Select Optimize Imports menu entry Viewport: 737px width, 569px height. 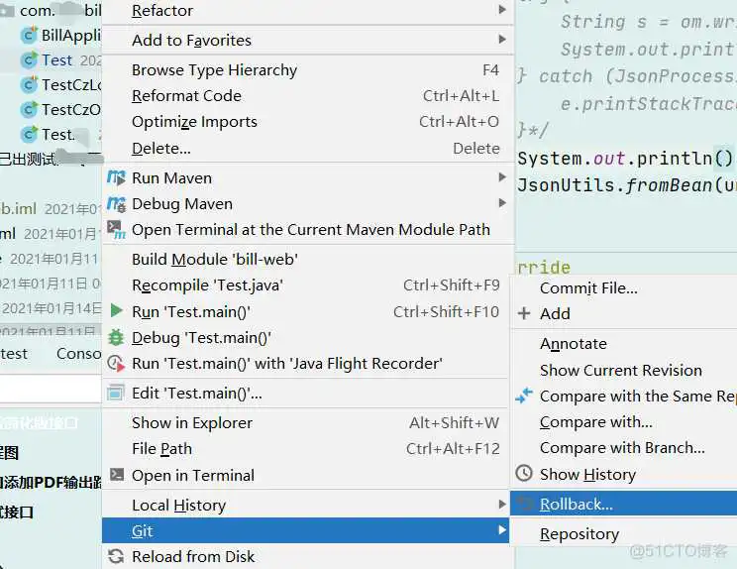click(194, 122)
